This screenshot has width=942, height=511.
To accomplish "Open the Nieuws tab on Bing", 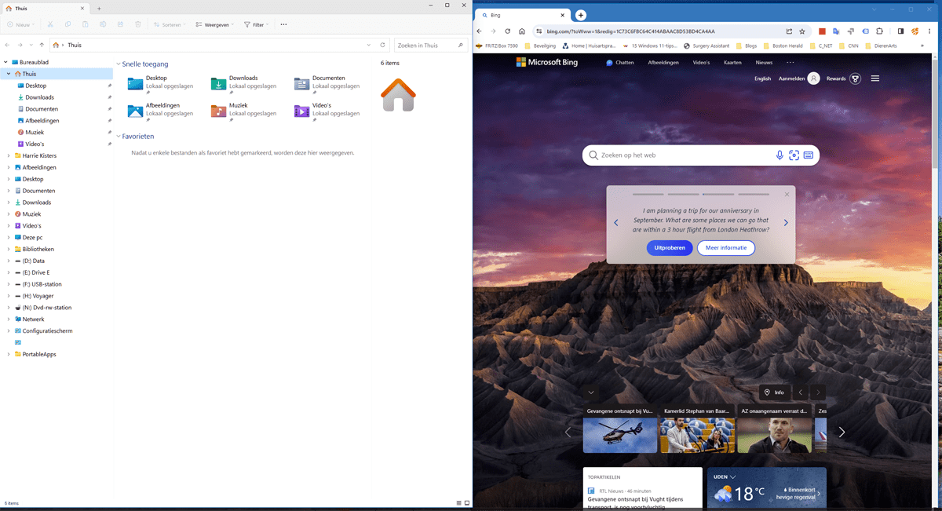I will (764, 62).
